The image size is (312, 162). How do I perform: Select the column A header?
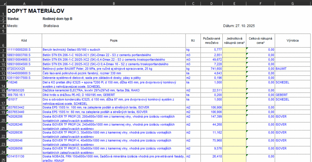24,3
